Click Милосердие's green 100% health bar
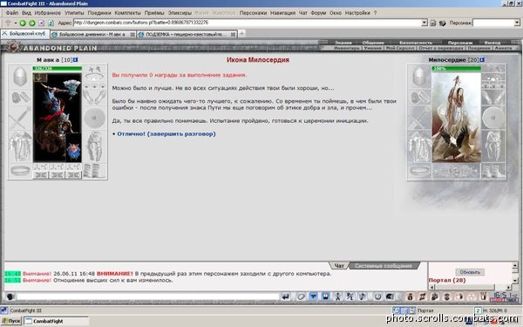This screenshot has height=327, width=523. click(x=456, y=68)
